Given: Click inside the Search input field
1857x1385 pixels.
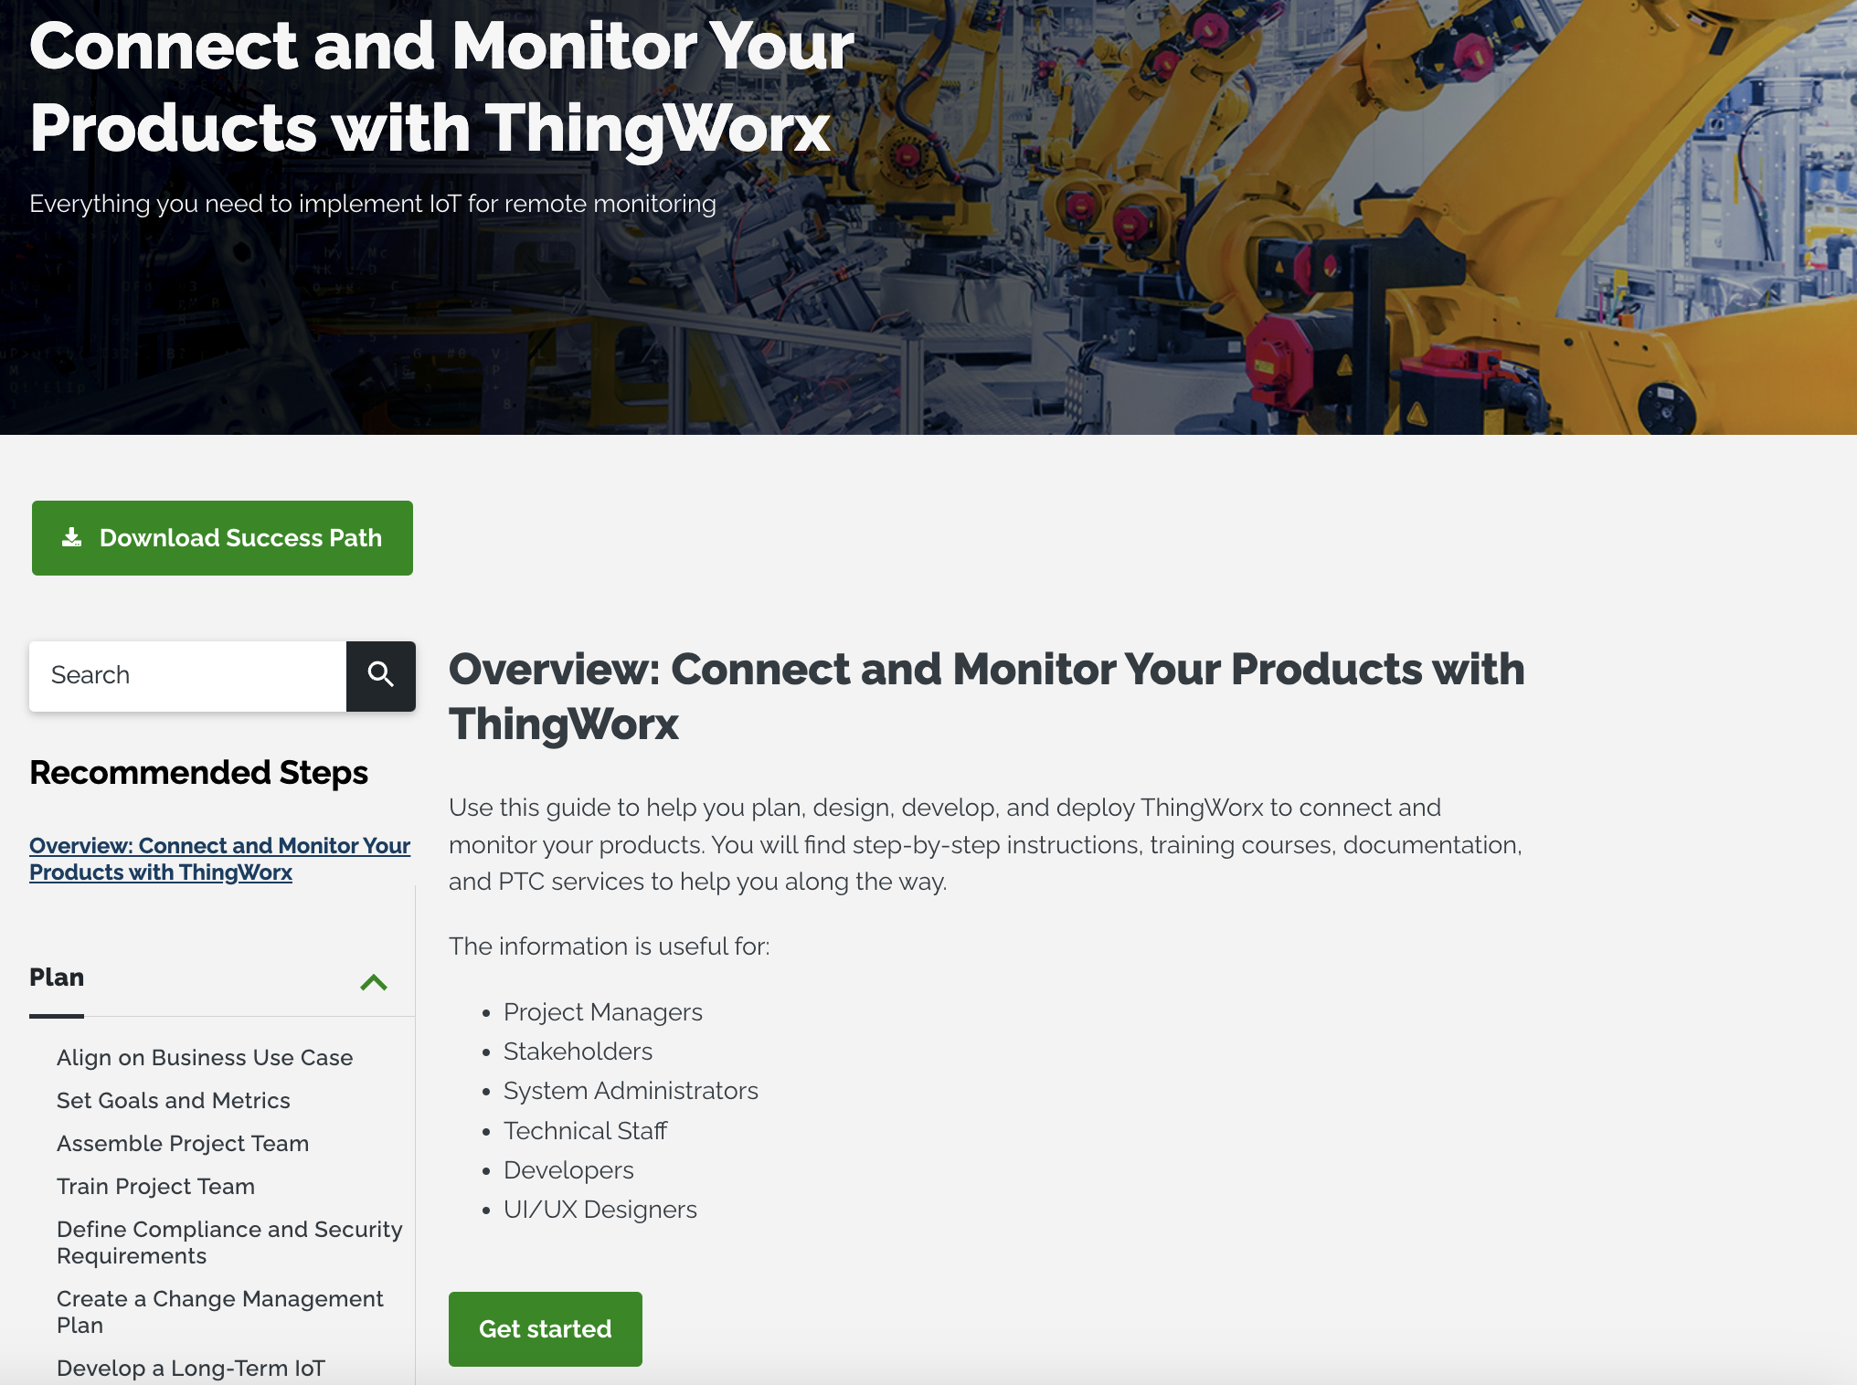Looking at the screenshot, I should point(188,676).
